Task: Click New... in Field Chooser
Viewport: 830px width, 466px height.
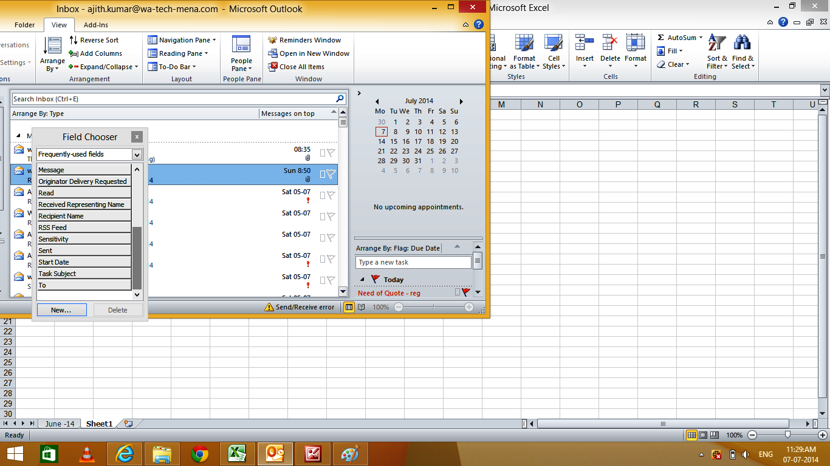Action: pyautogui.click(x=61, y=310)
